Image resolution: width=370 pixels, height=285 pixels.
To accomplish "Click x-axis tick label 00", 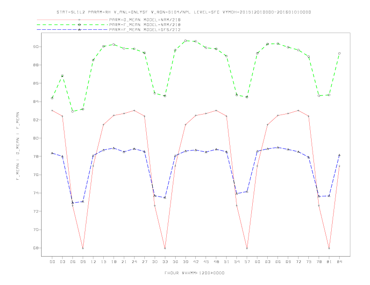I will click(x=52, y=262).
